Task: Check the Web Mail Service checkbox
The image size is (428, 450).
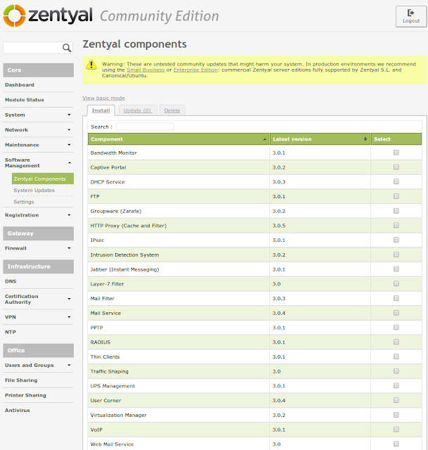Action: 396,444
